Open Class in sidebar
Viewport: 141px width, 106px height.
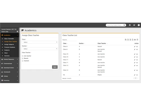(x=6, y=53)
